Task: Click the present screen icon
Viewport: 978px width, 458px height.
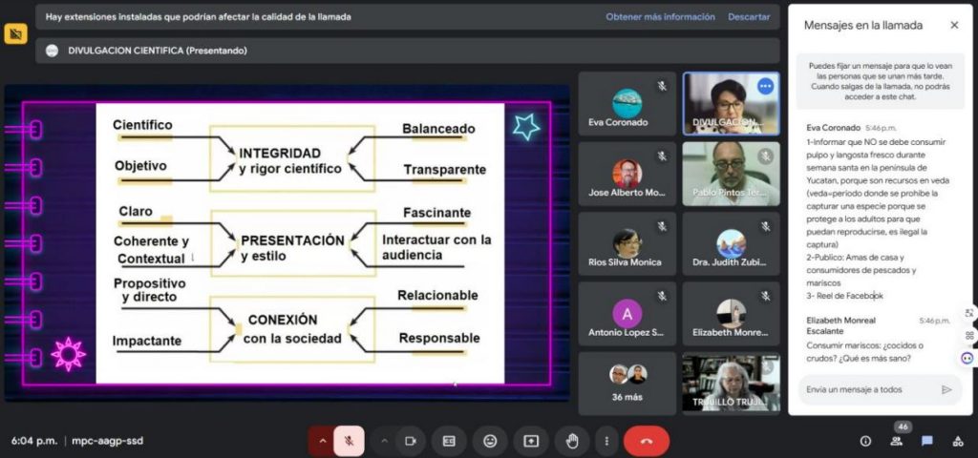Action: [531, 441]
